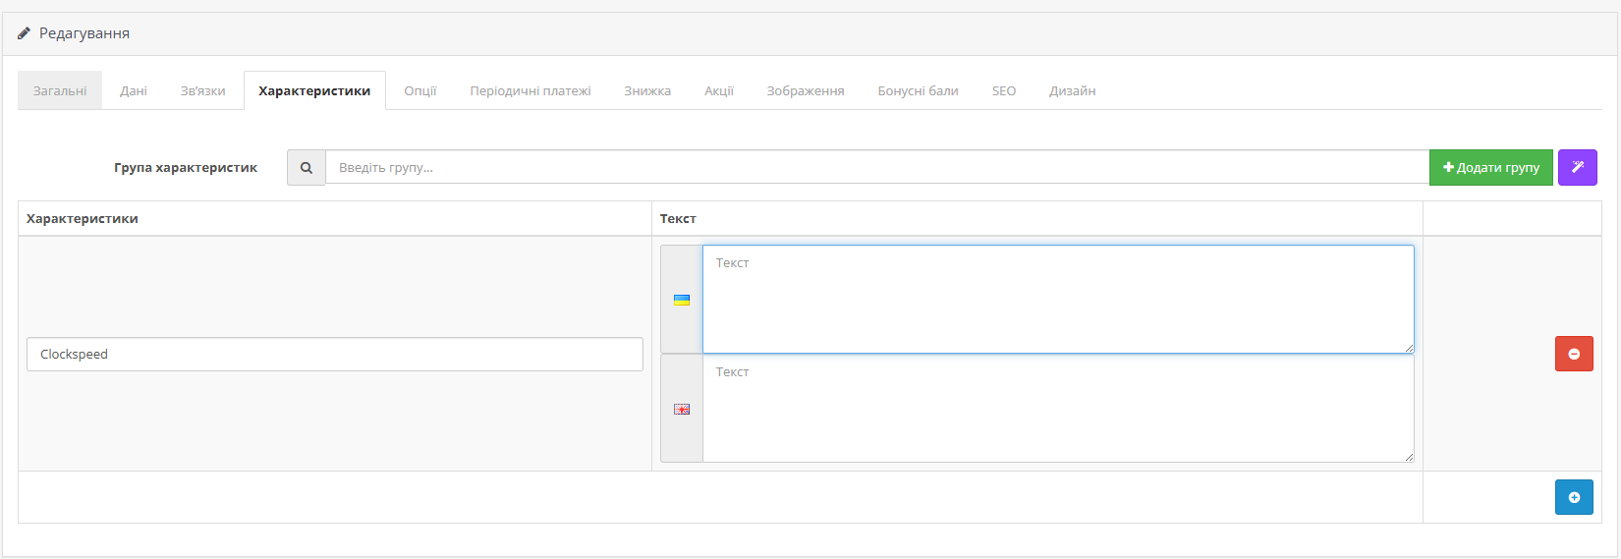
Task: Focus the Введіть групу search input
Action: pos(877,167)
